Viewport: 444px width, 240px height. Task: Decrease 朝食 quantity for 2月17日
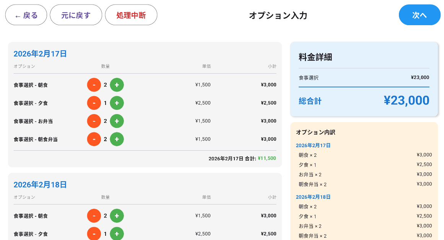94,85
